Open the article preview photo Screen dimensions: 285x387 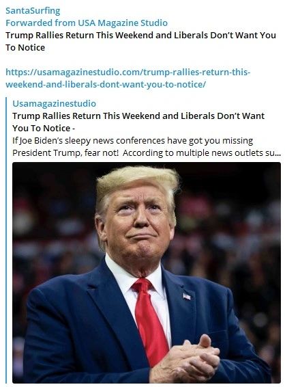point(147,273)
